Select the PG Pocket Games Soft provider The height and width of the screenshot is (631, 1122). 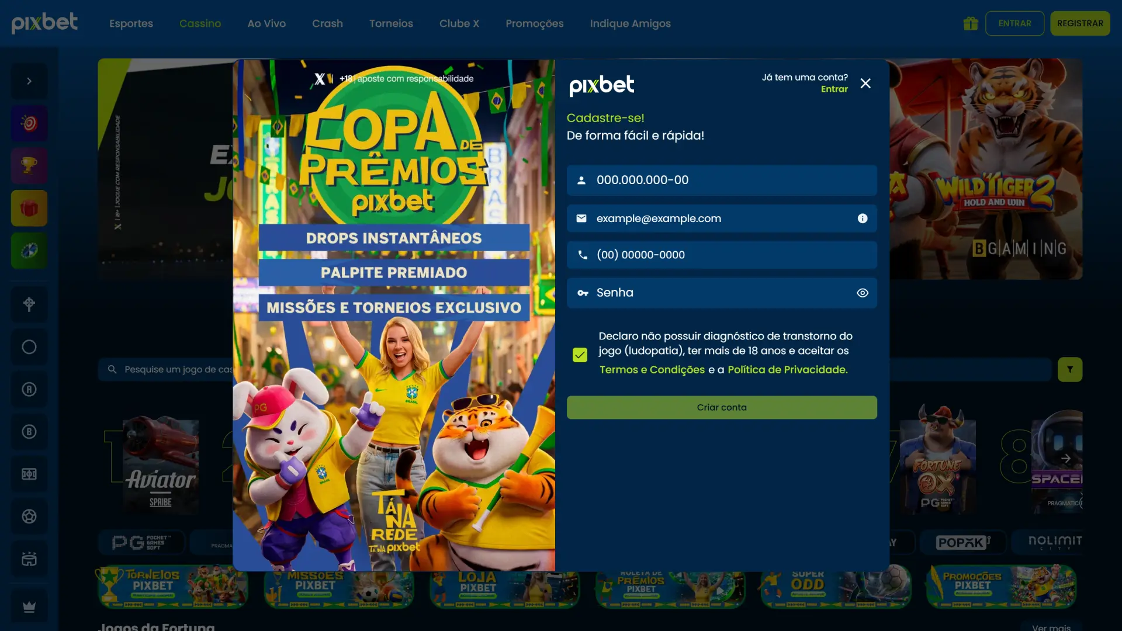(x=141, y=543)
